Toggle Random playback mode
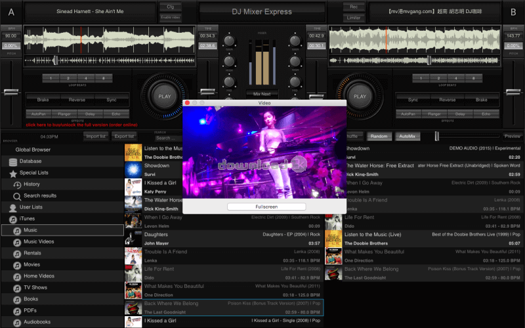The width and height of the screenshot is (525, 328). tap(379, 136)
